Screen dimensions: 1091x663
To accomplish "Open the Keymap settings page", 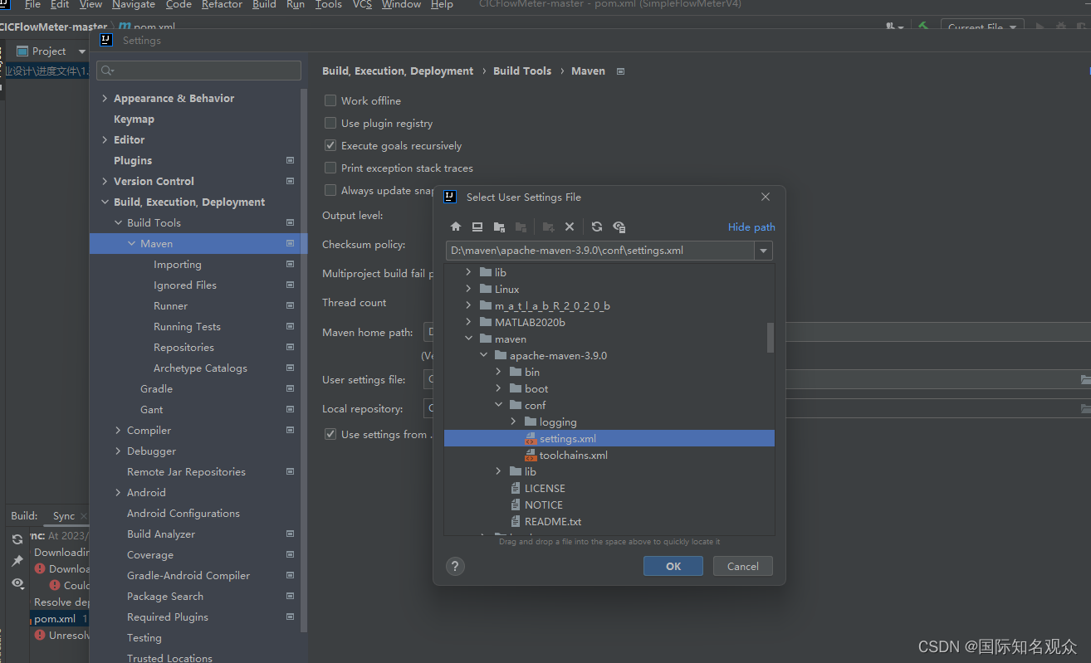I will (x=134, y=119).
